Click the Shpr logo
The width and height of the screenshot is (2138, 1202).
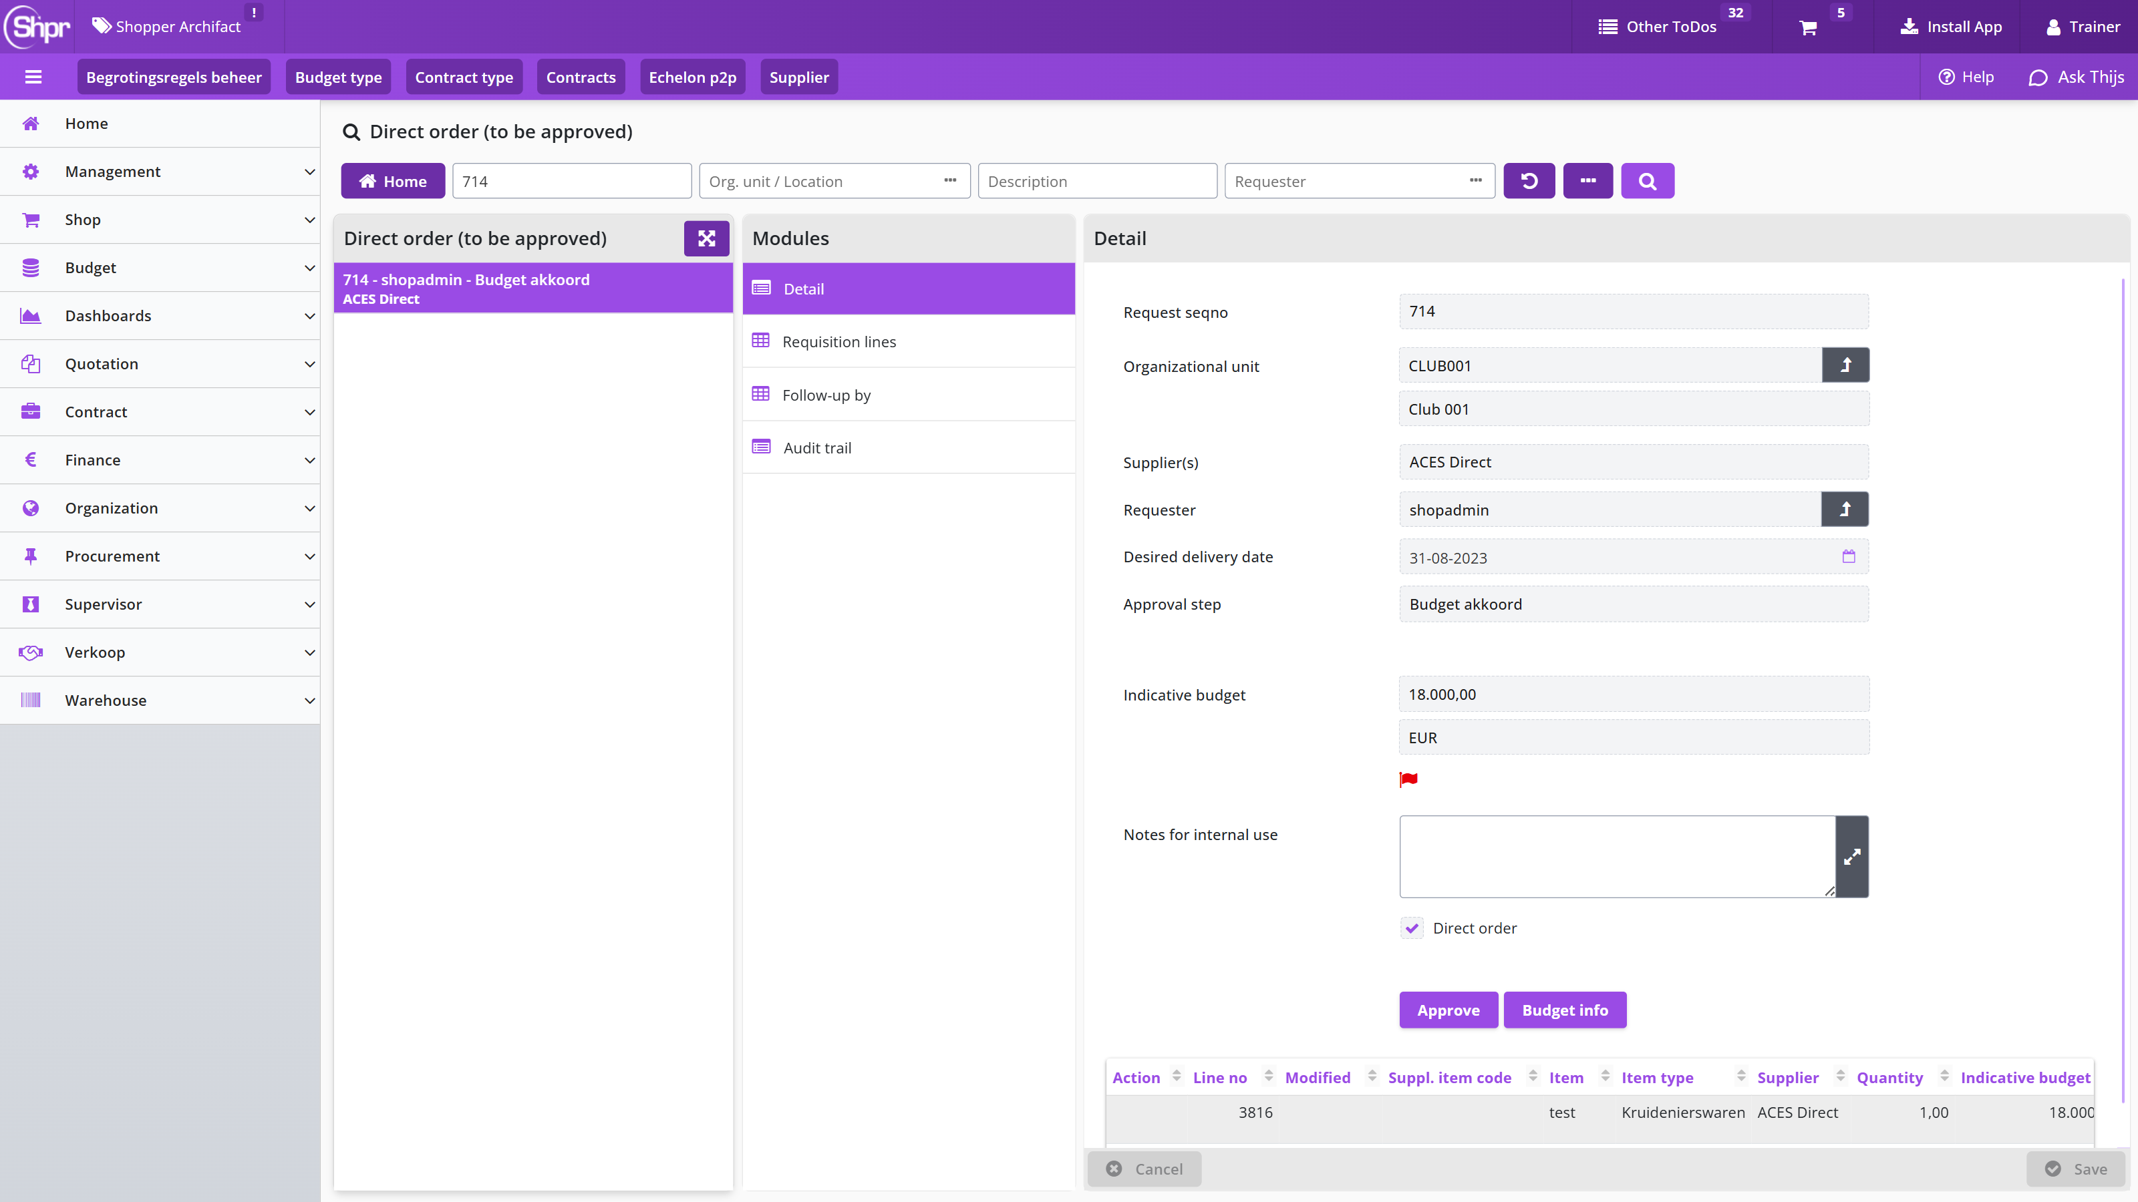pyautogui.click(x=37, y=27)
